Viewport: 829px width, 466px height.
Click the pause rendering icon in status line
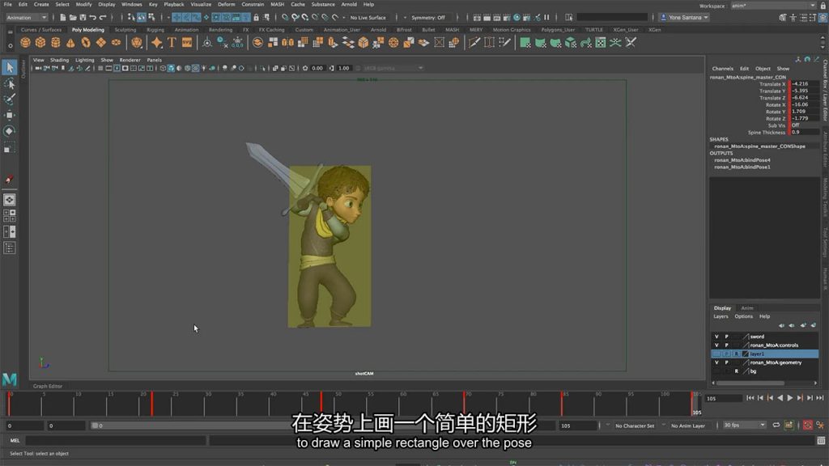pyautogui.click(x=547, y=18)
